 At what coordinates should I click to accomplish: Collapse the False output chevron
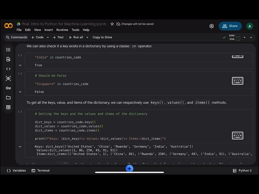coord(20,92)
